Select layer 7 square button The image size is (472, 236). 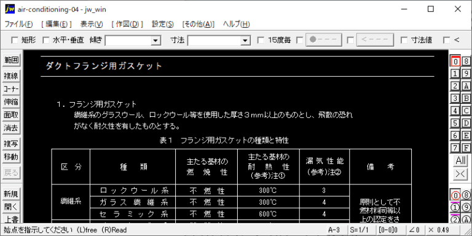(455, 147)
